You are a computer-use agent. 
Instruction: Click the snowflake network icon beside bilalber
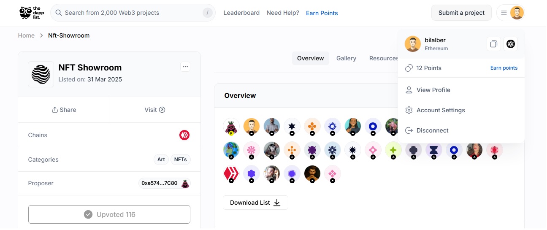[511, 44]
